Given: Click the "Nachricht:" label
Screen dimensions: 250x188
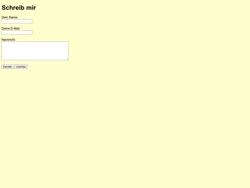Looking at the screenshot, I should click(x=8, y=39).
